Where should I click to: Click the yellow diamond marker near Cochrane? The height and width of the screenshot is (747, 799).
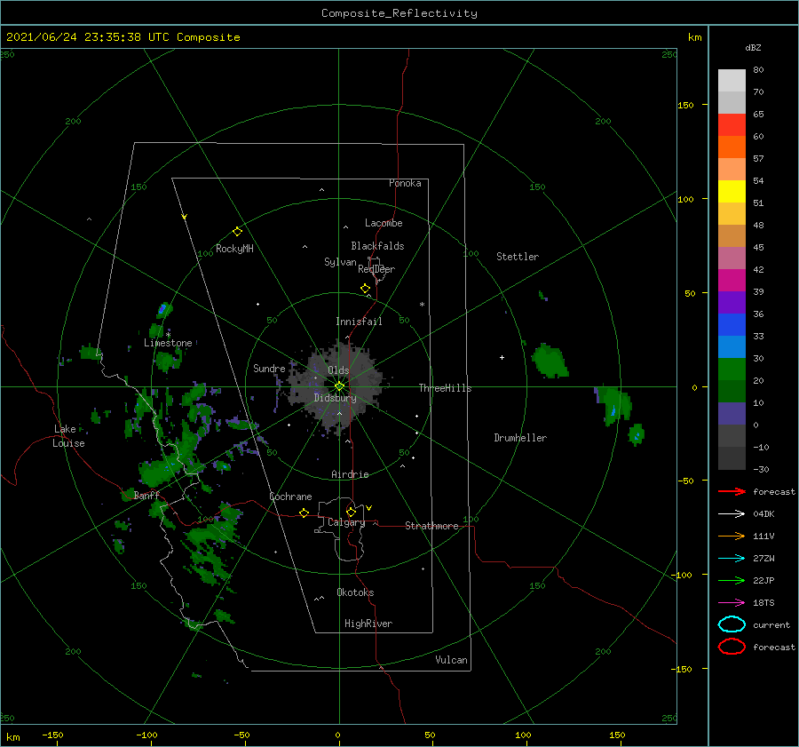click(304, 513)
